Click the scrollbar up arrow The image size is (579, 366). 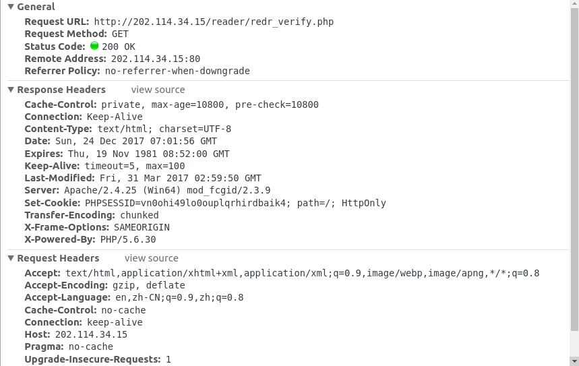tap(574, 3)
